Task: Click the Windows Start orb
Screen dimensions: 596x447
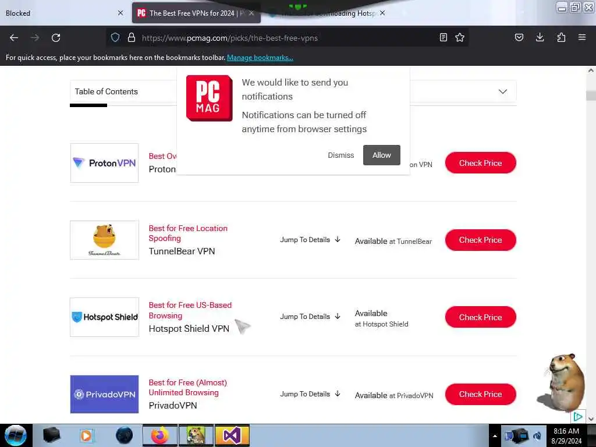Action: (16, 435)
